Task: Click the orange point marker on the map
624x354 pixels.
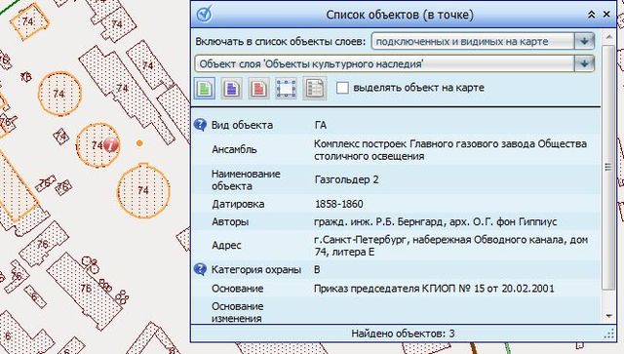Action: pyautogui.click(x=139, y=143)
